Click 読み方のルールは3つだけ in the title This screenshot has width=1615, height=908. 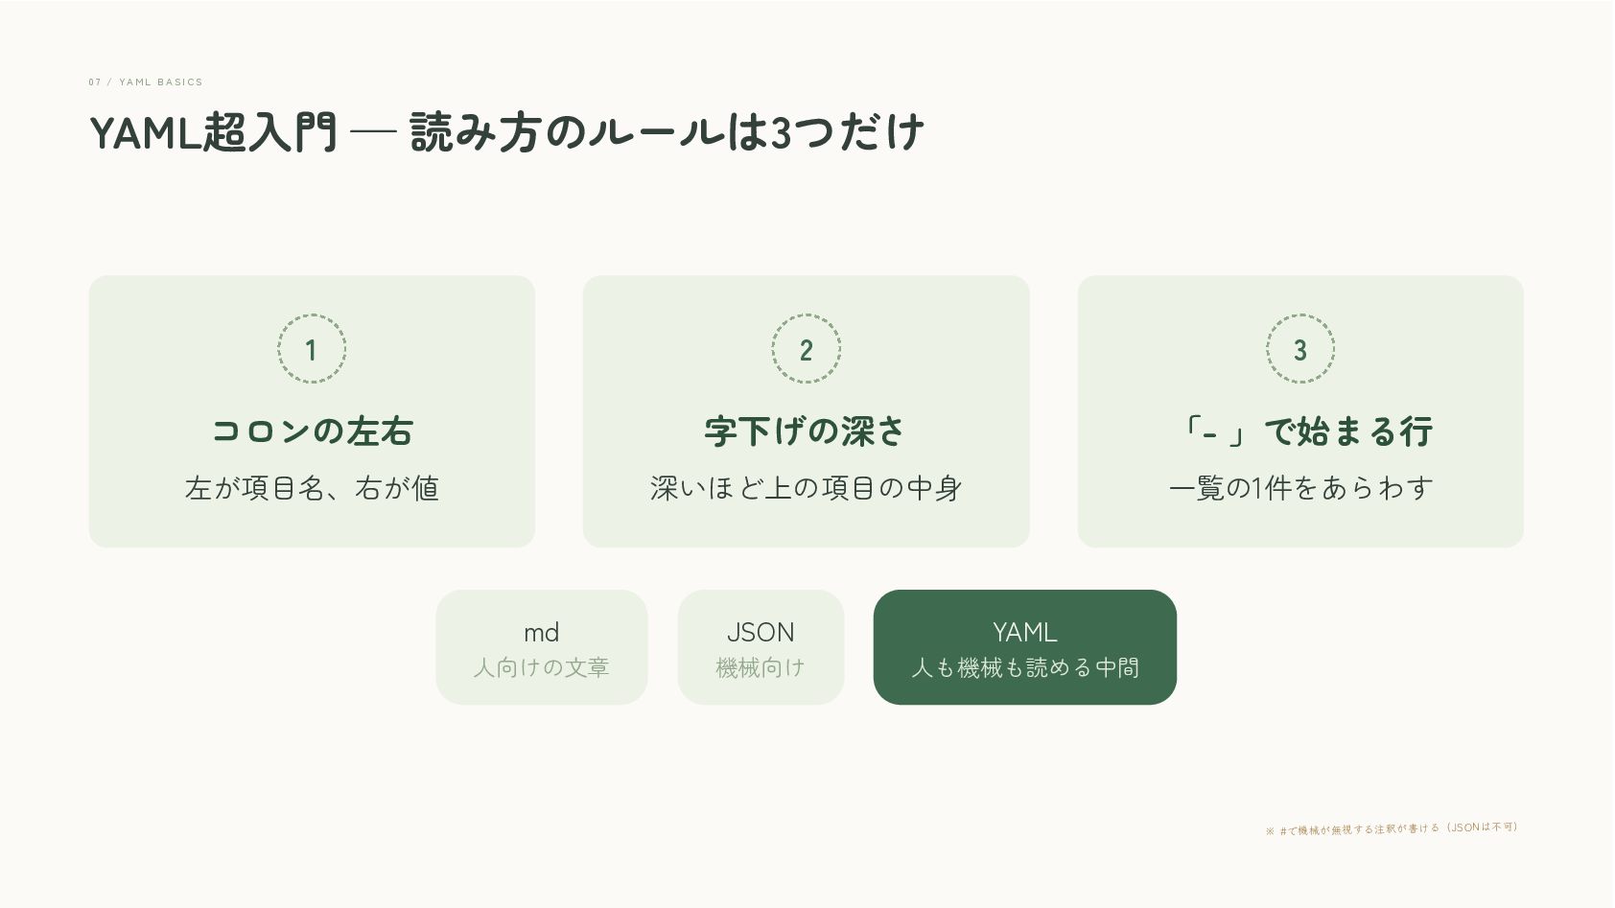[x=667, y=133]
